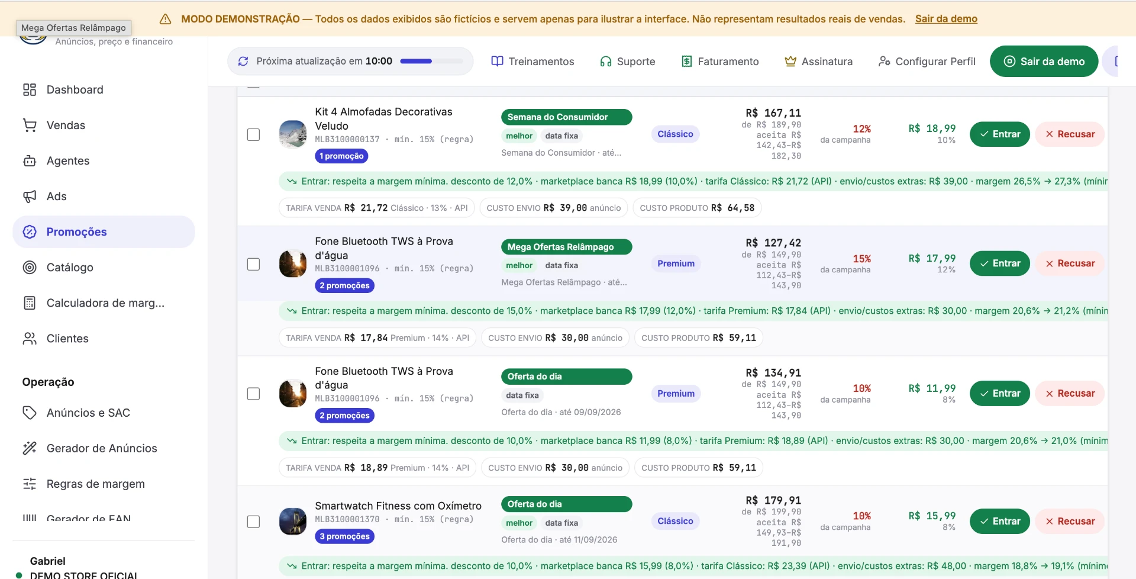This screenshot has height=579, width=1136.
Task: Click the Gerador de Anúncios wand icon
Action: tap(30, 448)
